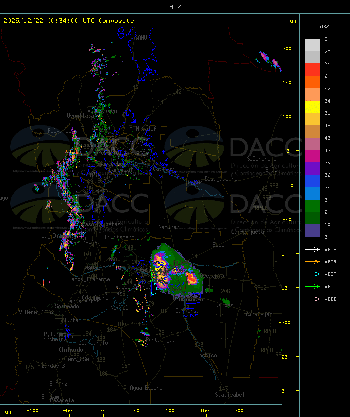Pick the dark green 10–20 dBZ swatch
The image size is (350, 417).
pos(312,218)
